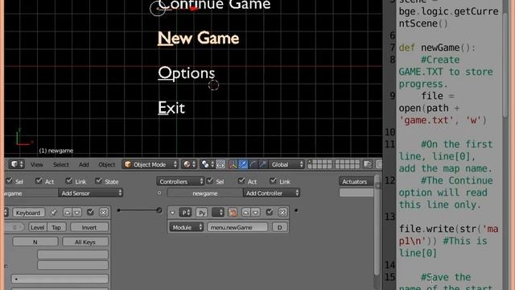Click the controller output link dot
The image size is (515, 290).
(296, 210)
